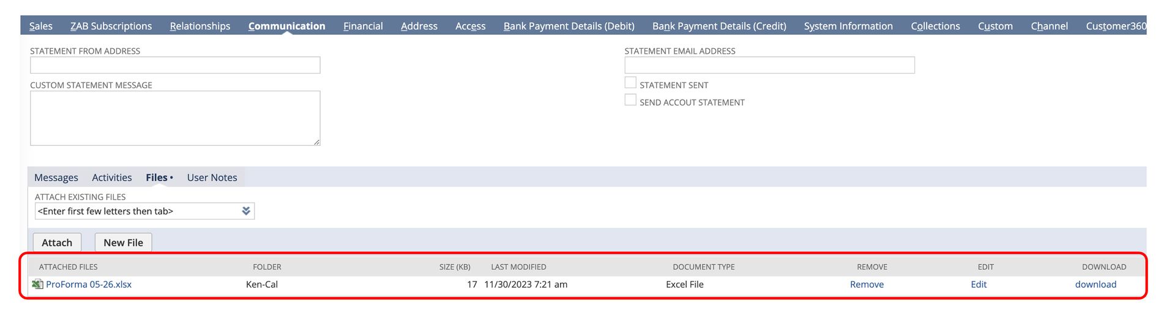Open the Bank Payment Details (Debit) tab

pos(569,26)
